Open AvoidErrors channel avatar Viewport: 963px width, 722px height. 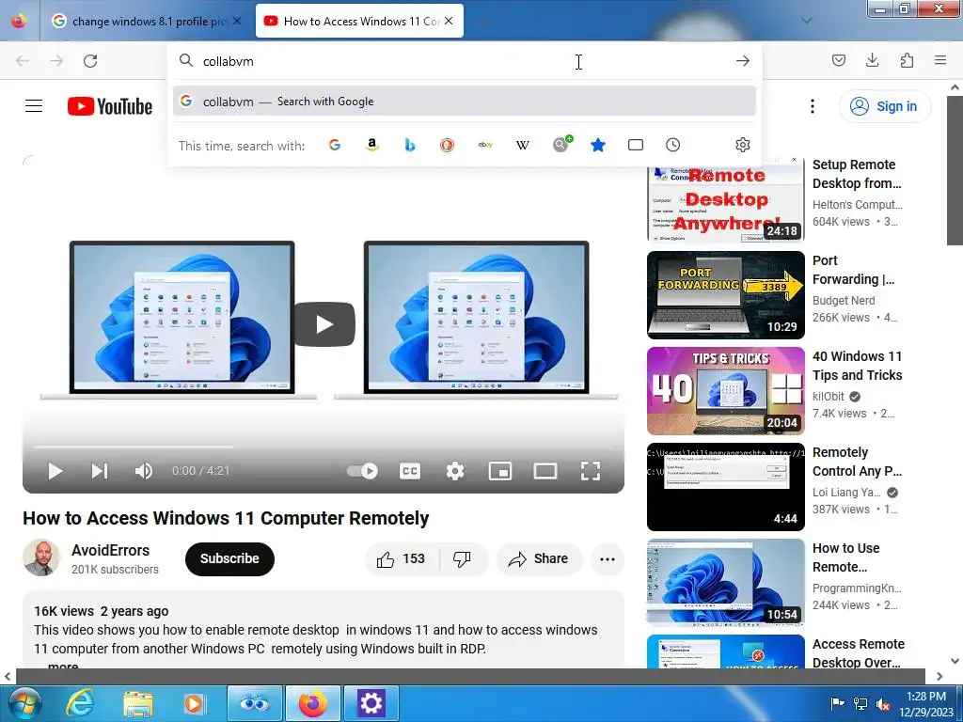coord(41,557)
